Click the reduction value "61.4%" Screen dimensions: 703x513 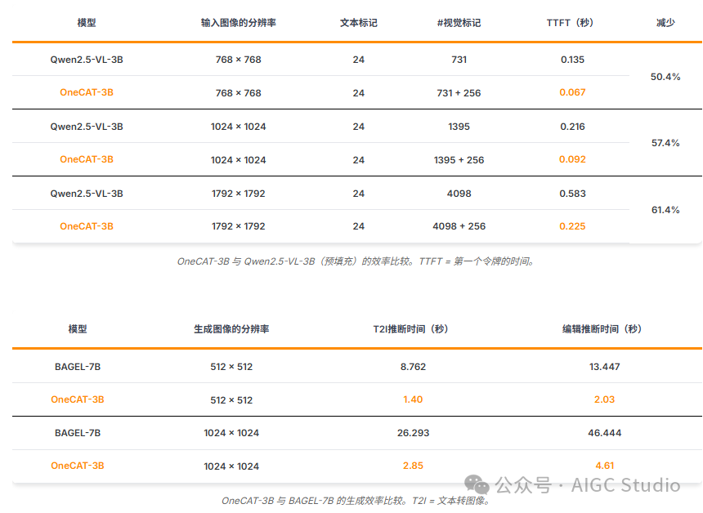point(665,210)
